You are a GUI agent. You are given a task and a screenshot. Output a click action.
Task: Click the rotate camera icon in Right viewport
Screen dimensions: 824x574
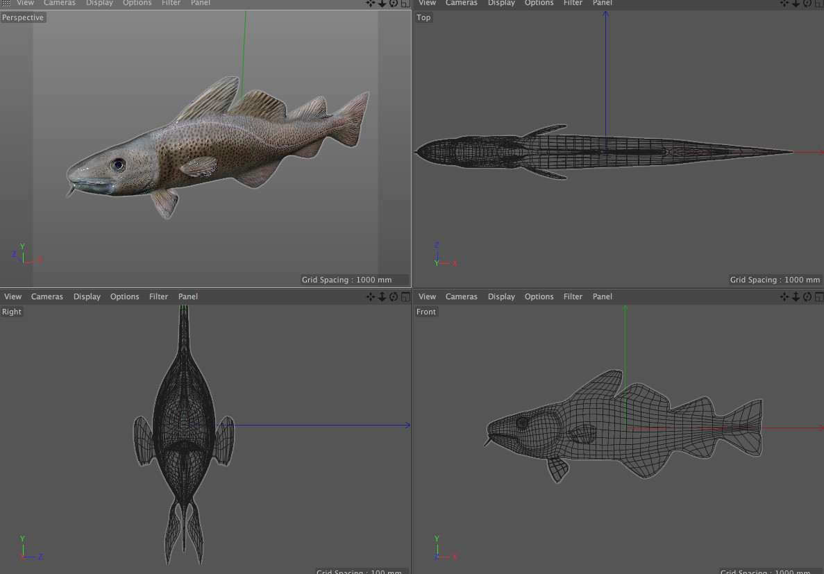tap(393, 297)
